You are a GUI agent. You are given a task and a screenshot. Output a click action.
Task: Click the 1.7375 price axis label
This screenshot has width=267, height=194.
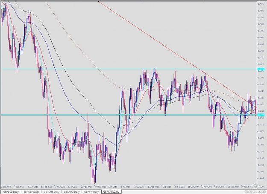point(261,4)
